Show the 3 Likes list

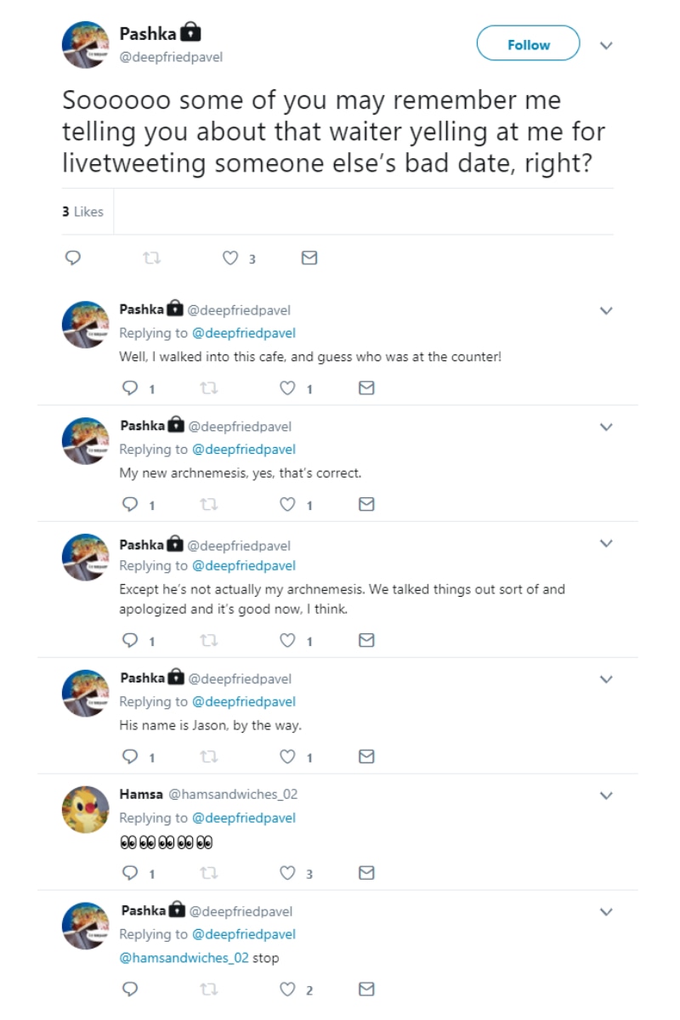click(82, 212)
